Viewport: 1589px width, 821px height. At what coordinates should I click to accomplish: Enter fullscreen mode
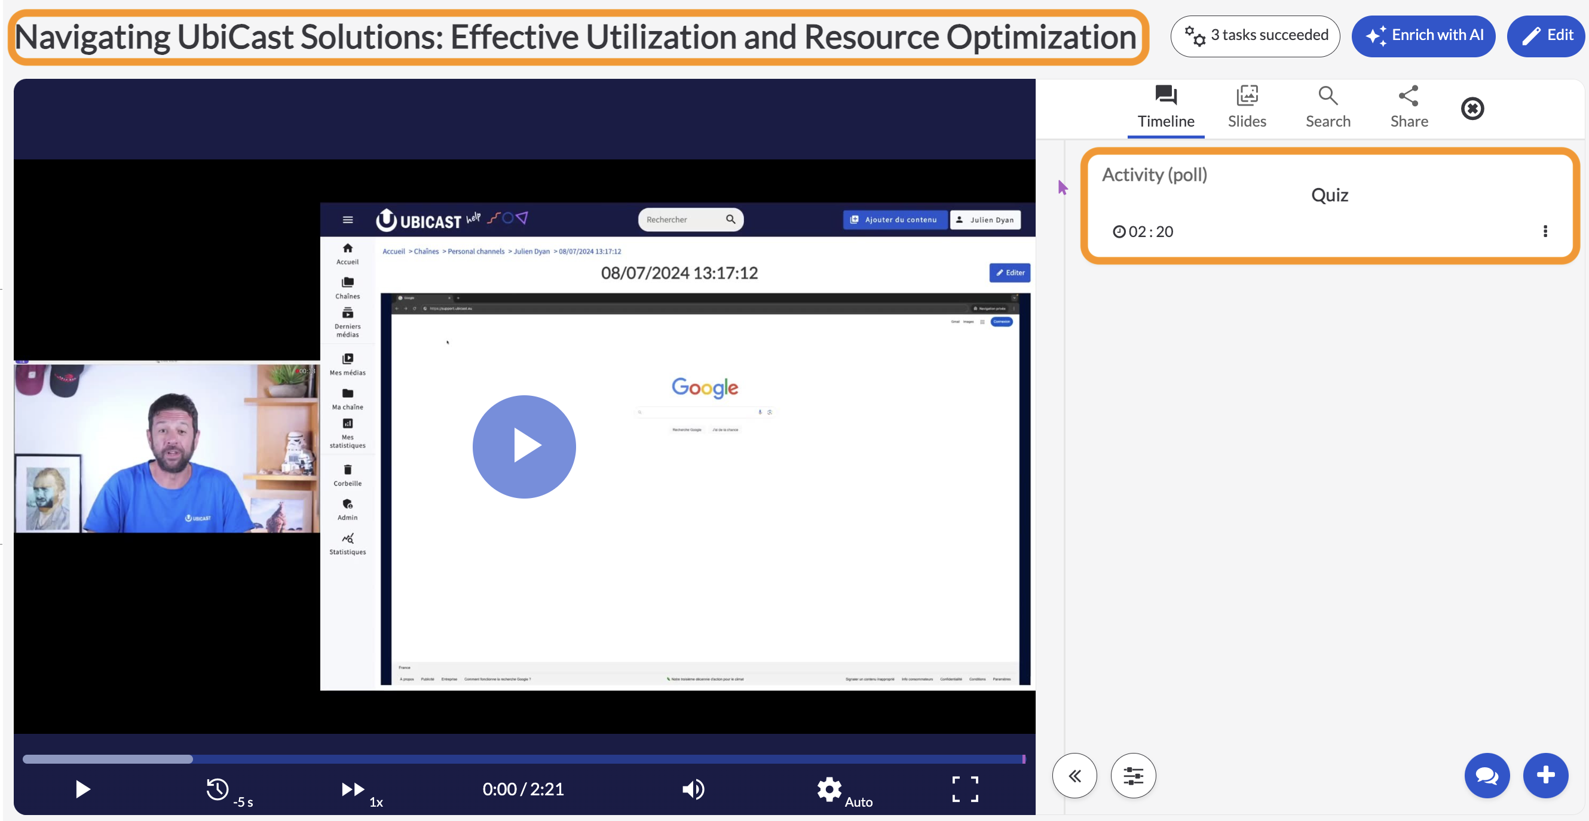[965, 789]
